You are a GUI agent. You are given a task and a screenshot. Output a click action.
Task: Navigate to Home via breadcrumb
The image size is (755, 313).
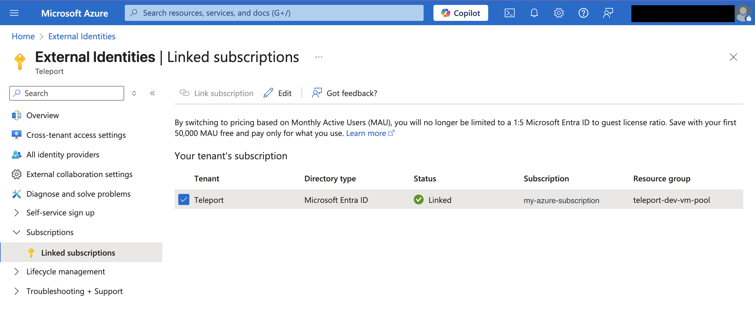23,36
